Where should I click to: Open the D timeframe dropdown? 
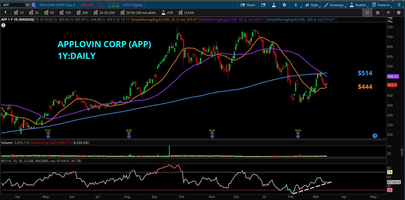[296, 5]
